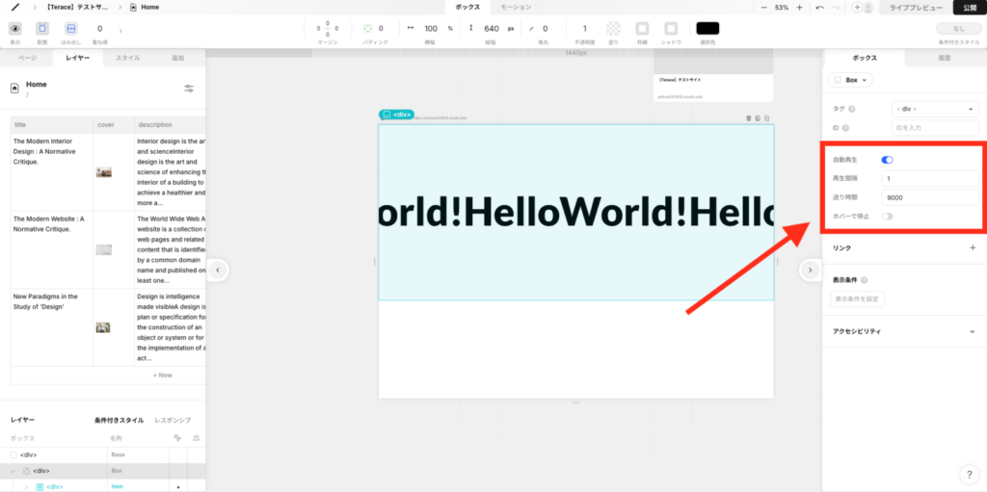Click the はみ出し overflow icon

(70, 29)
